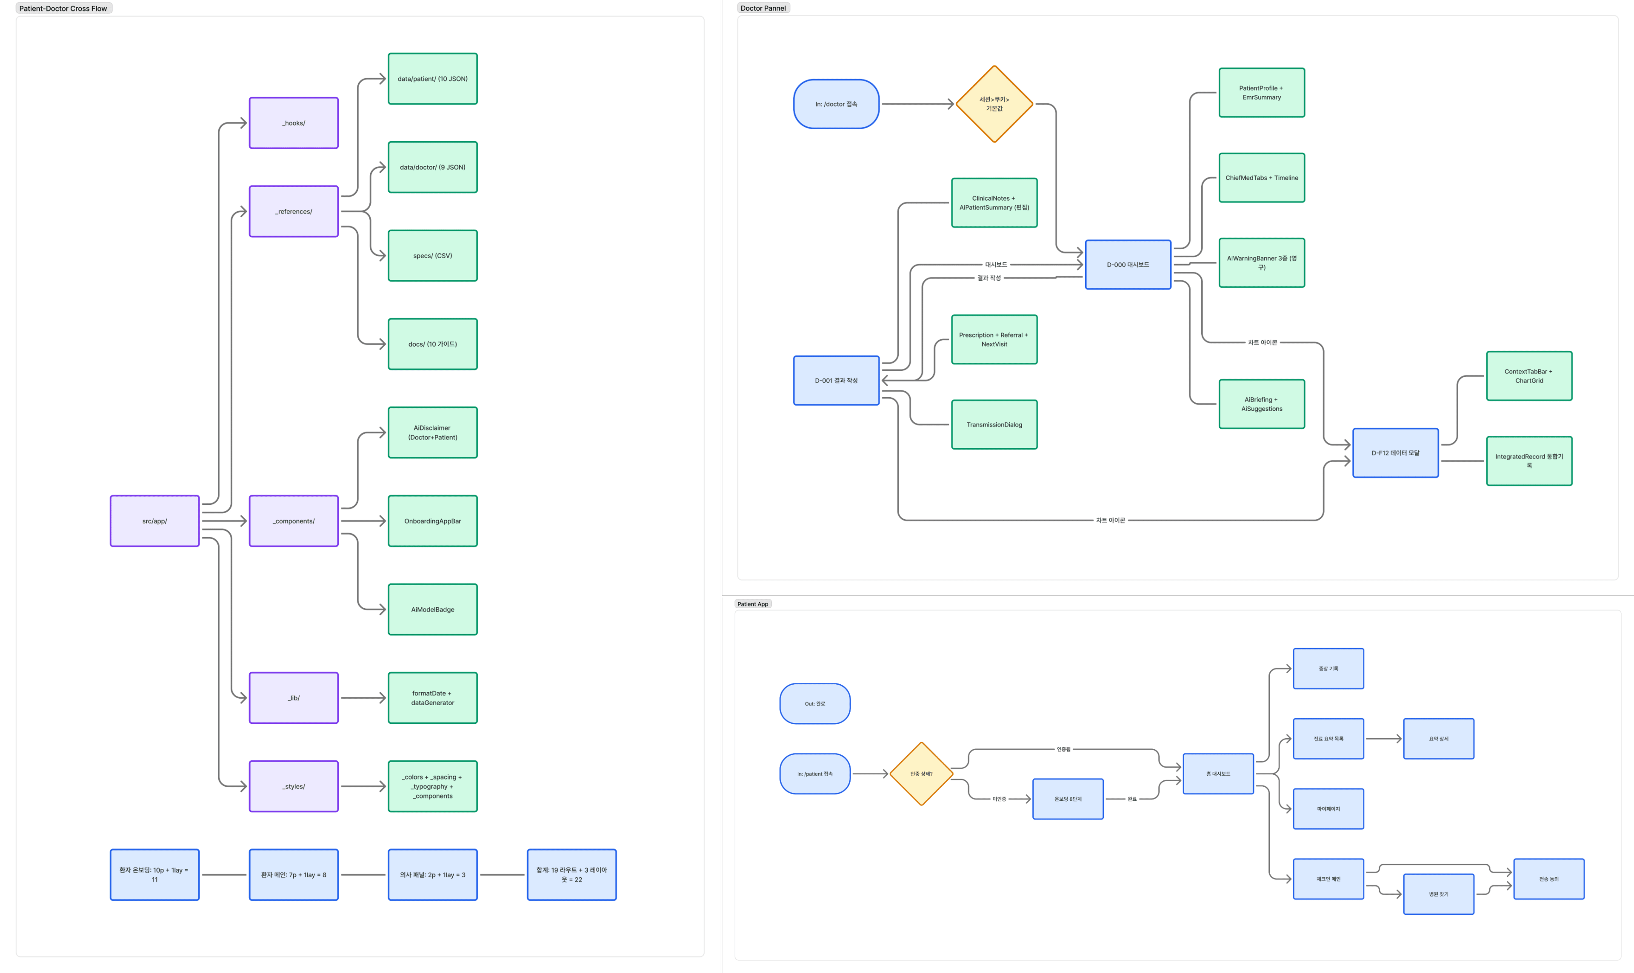
Task: Click the TransmissionDialog node
Action: click(x=994, y=424)
